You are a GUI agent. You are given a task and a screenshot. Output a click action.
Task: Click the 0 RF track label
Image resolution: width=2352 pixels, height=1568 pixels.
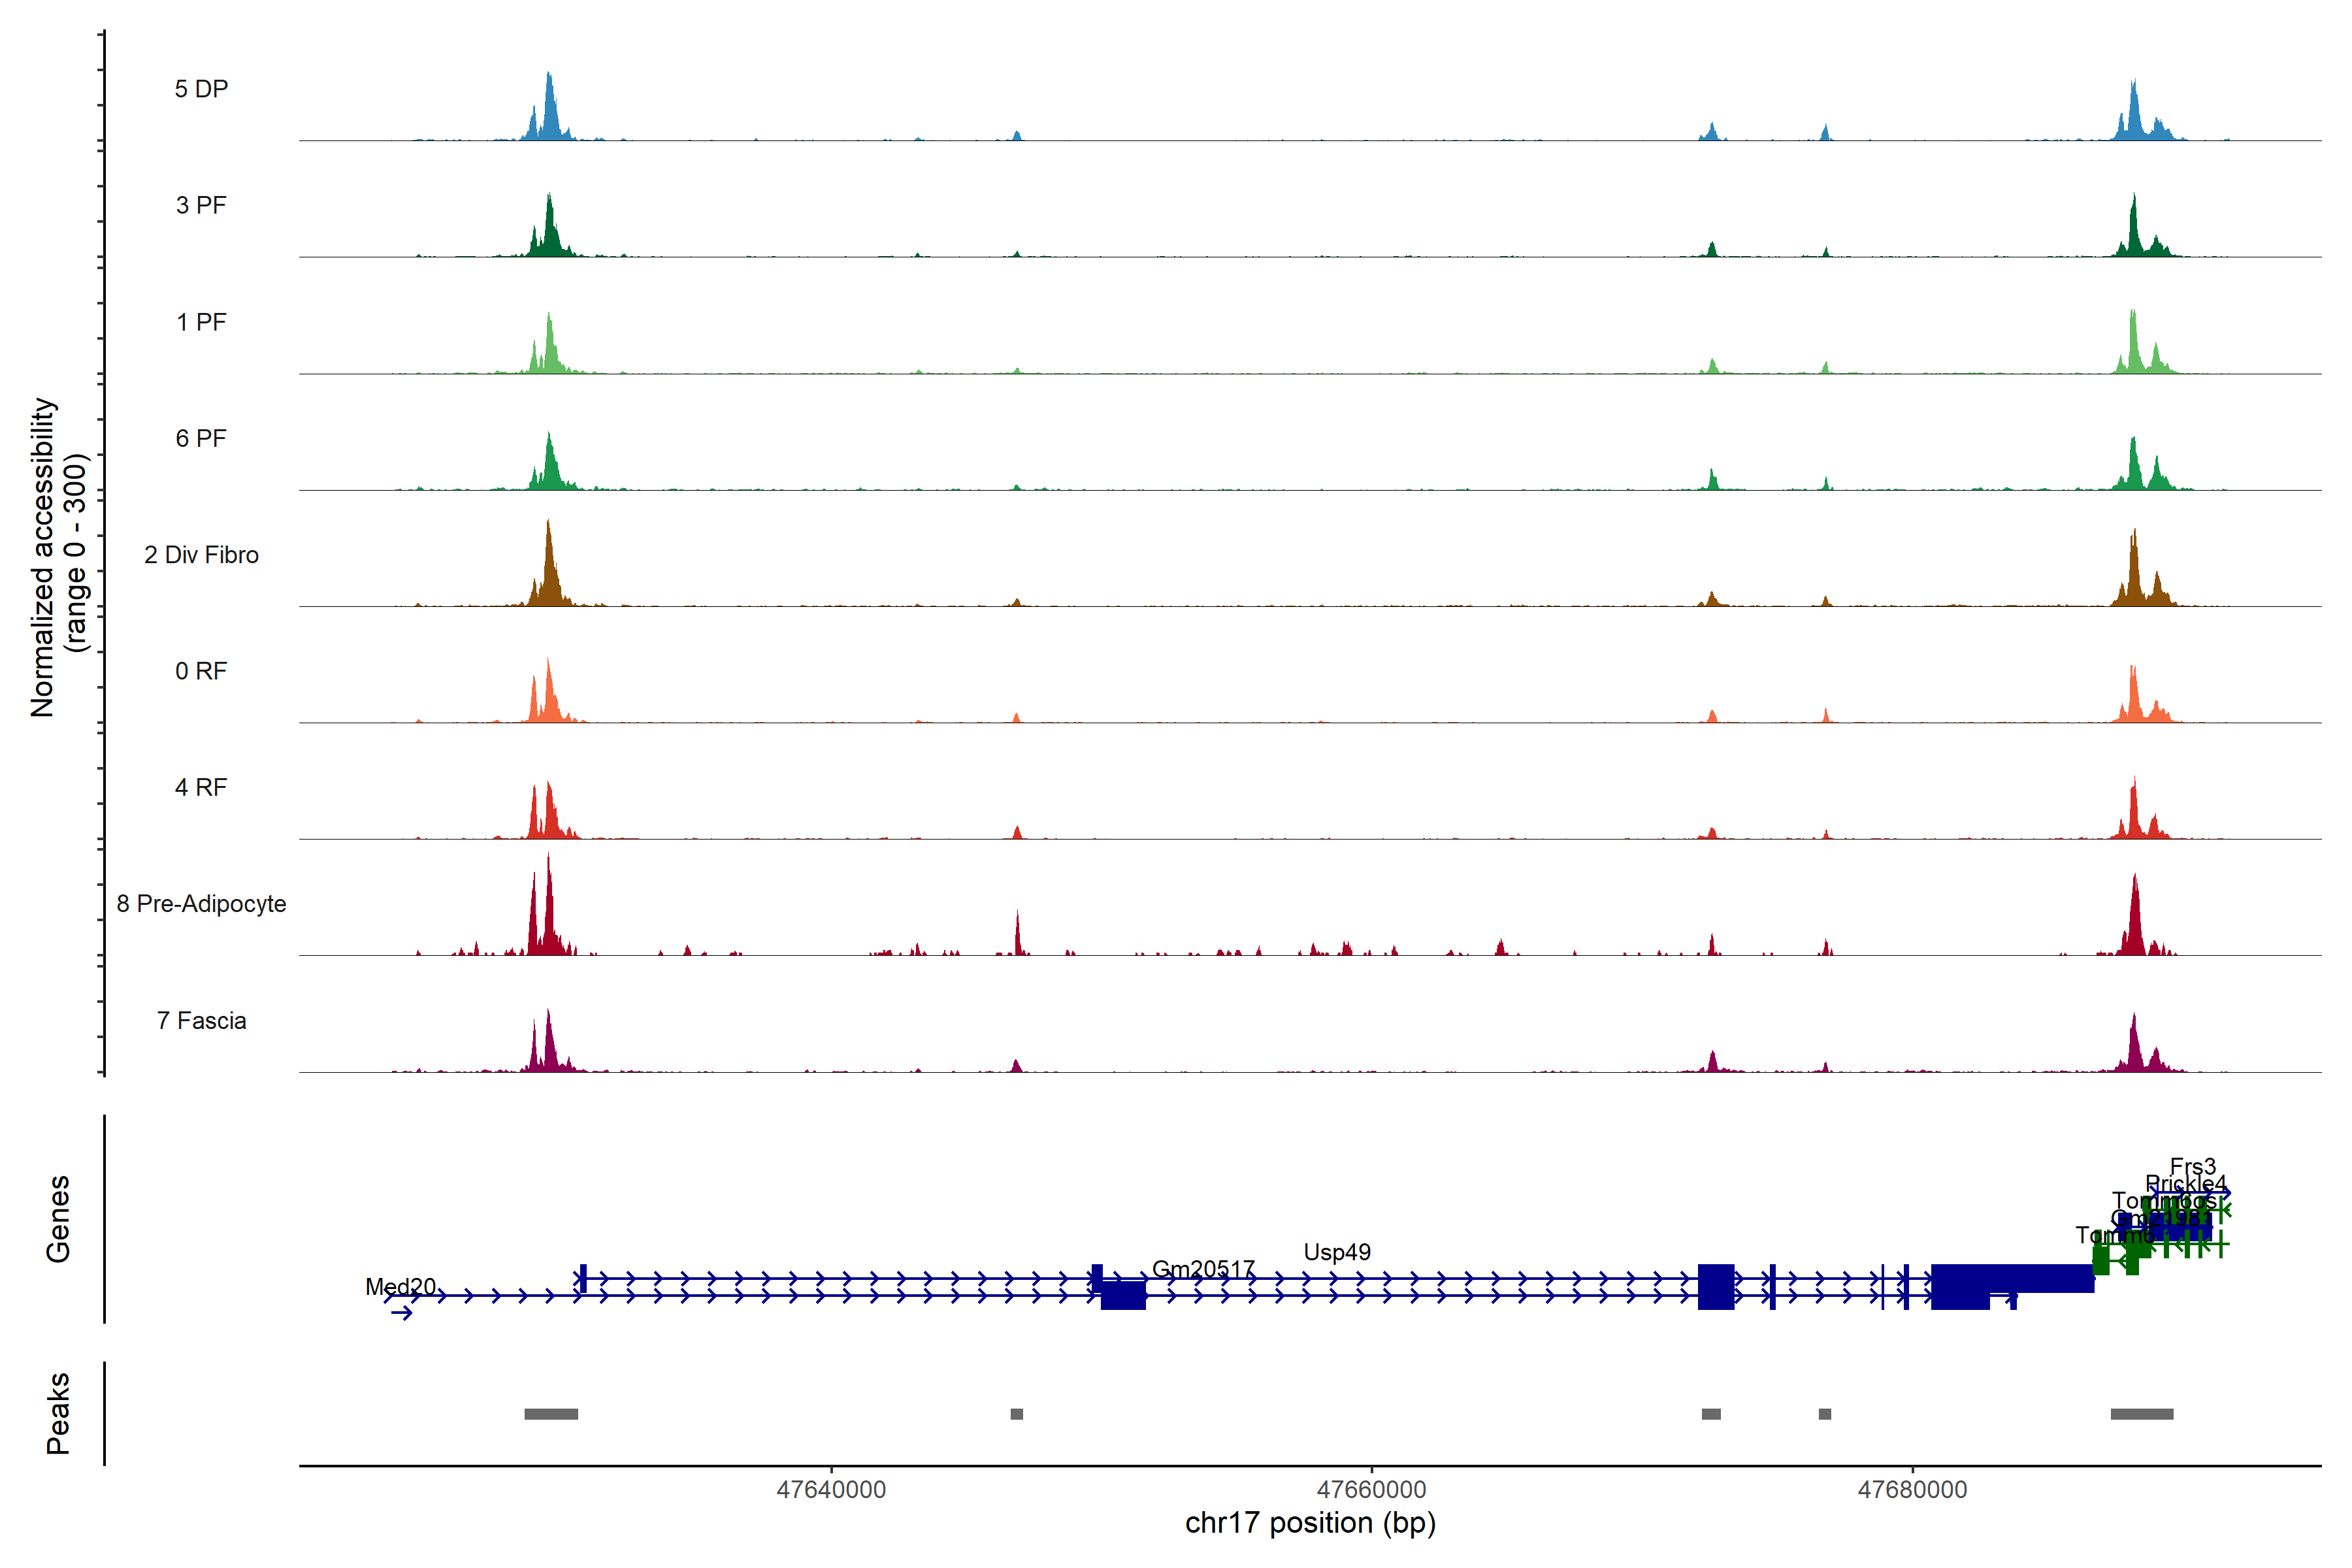pyautogui.click(x=201, y=671)
